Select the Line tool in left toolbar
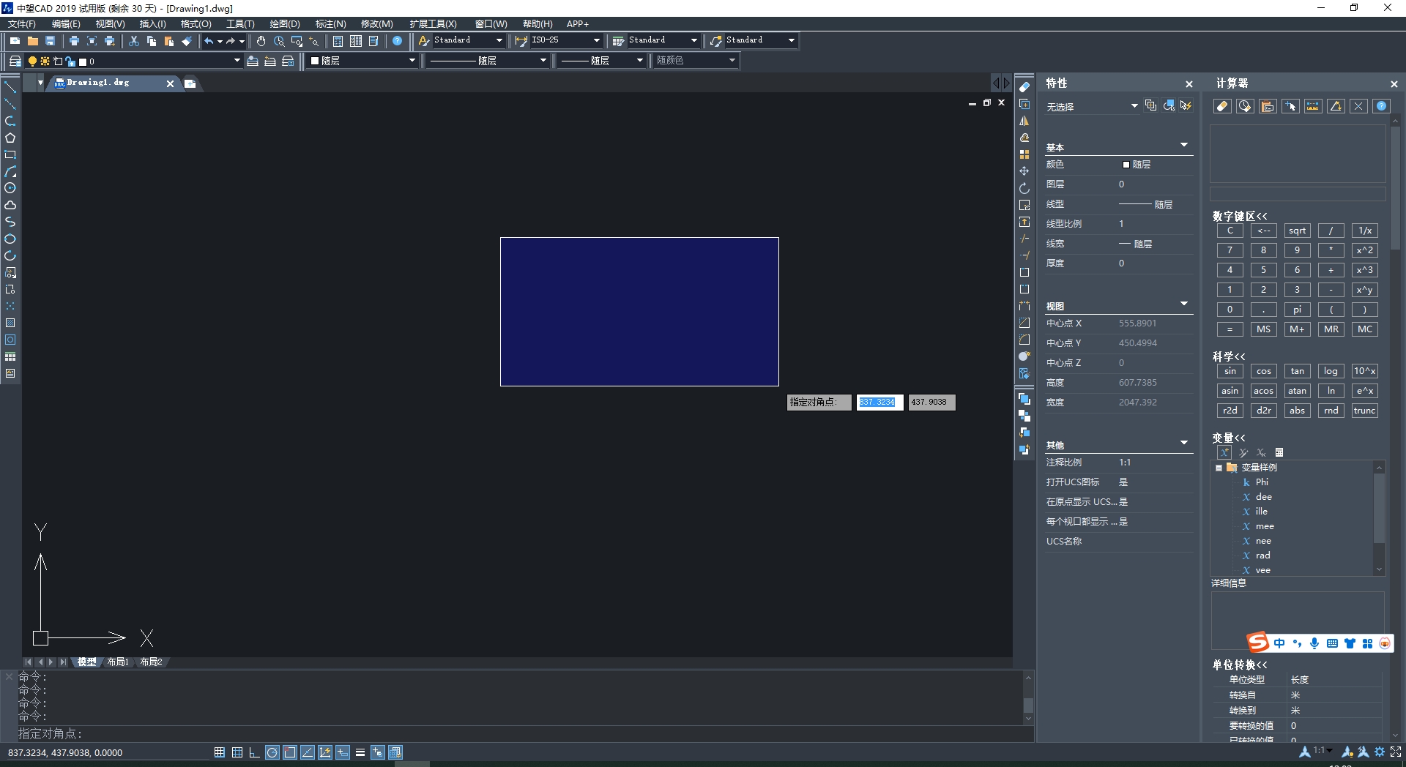The image size is (1406, 767). (10, 87)
